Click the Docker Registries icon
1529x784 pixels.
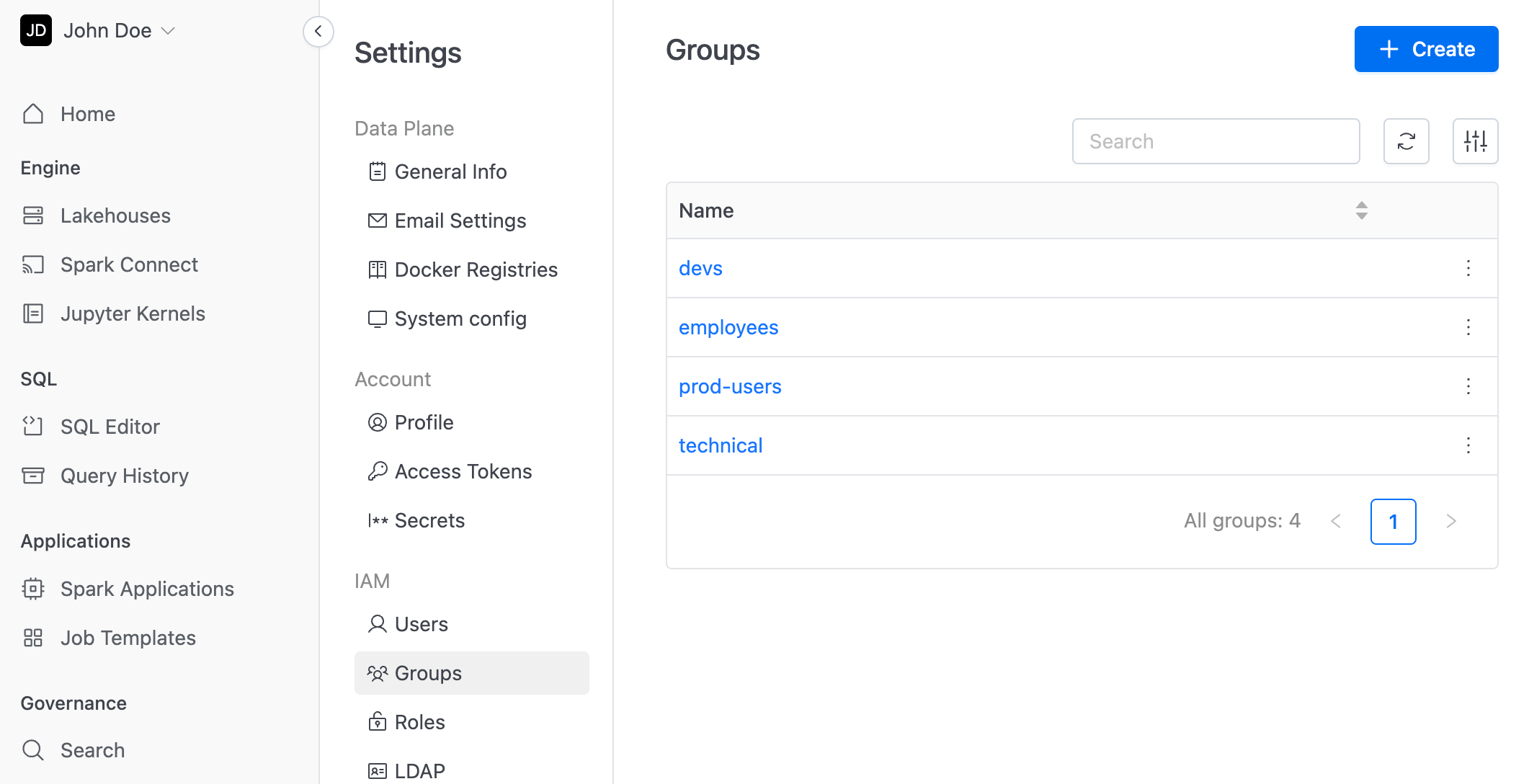377,269
